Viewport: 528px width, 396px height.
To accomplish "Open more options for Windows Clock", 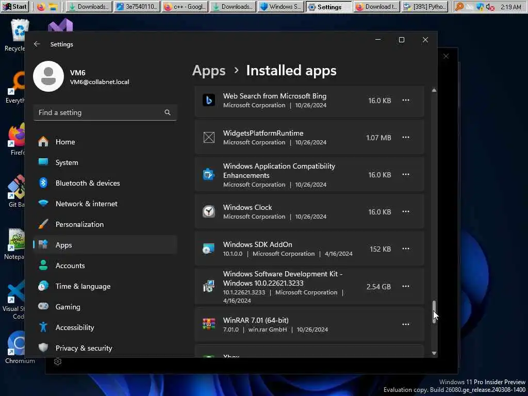I will [x=406, y=212].
